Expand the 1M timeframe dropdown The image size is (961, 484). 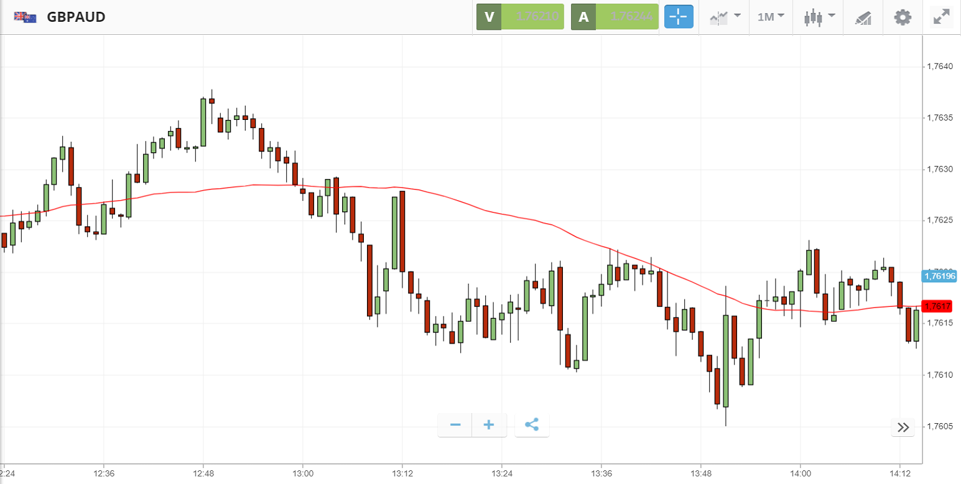(x=771, y=17)
